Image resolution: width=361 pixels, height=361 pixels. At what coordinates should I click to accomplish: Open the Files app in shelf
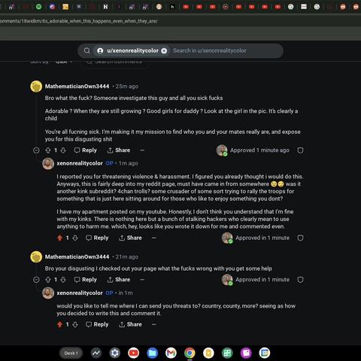tap(152, 353)
